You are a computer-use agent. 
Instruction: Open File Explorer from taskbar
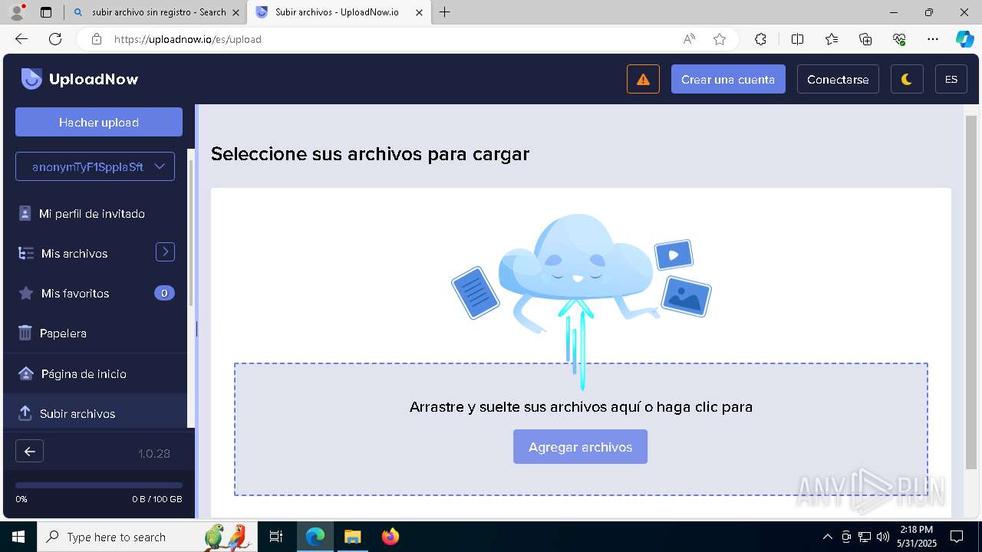tap(352, 537)
